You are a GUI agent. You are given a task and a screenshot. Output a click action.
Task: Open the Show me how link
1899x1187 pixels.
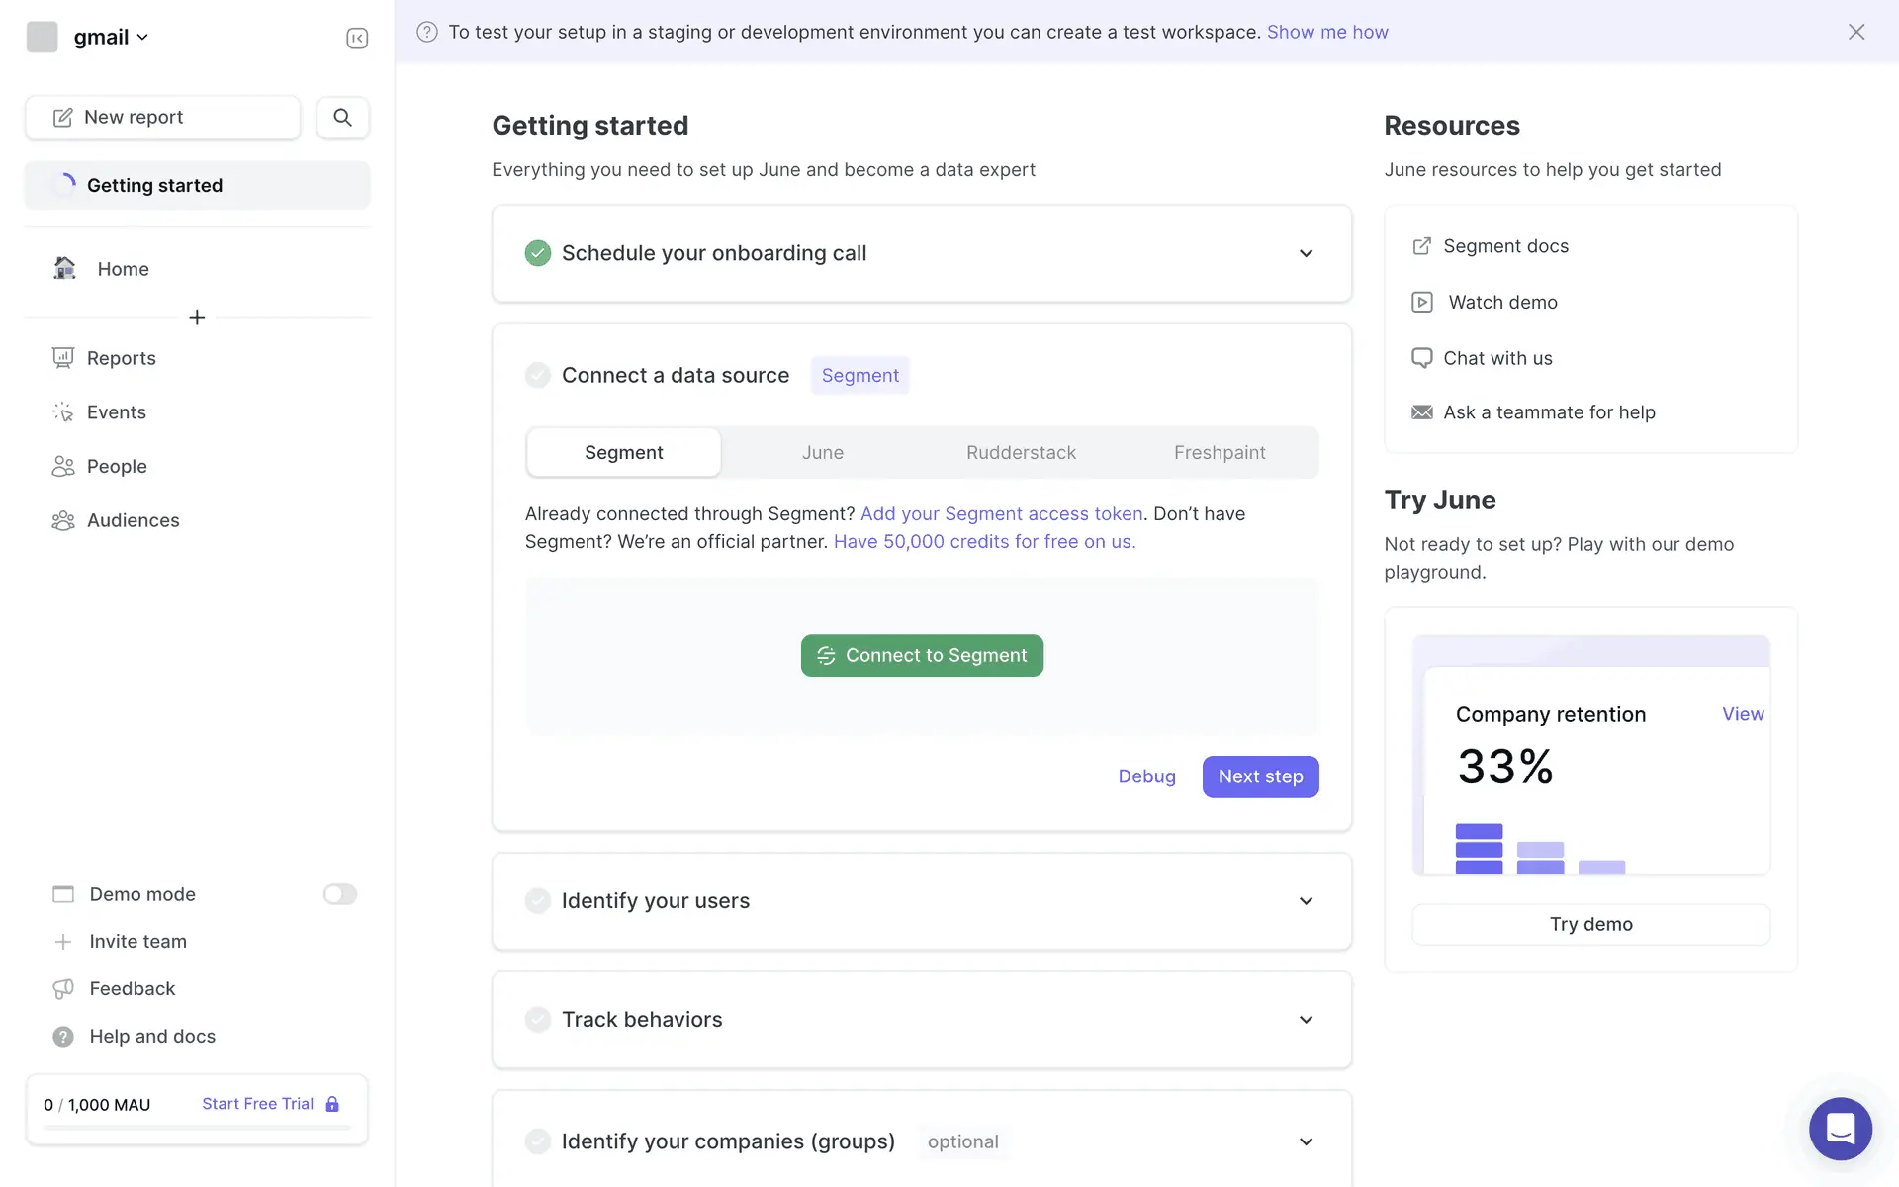1327,32
